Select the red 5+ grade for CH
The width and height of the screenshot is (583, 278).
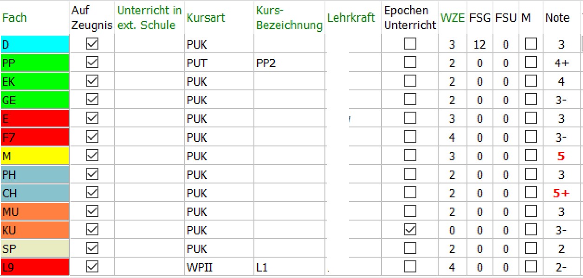561,193
